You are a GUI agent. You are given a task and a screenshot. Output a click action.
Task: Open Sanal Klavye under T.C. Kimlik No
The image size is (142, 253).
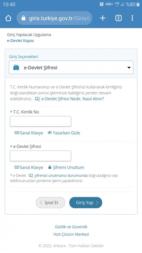coord(29,133)
